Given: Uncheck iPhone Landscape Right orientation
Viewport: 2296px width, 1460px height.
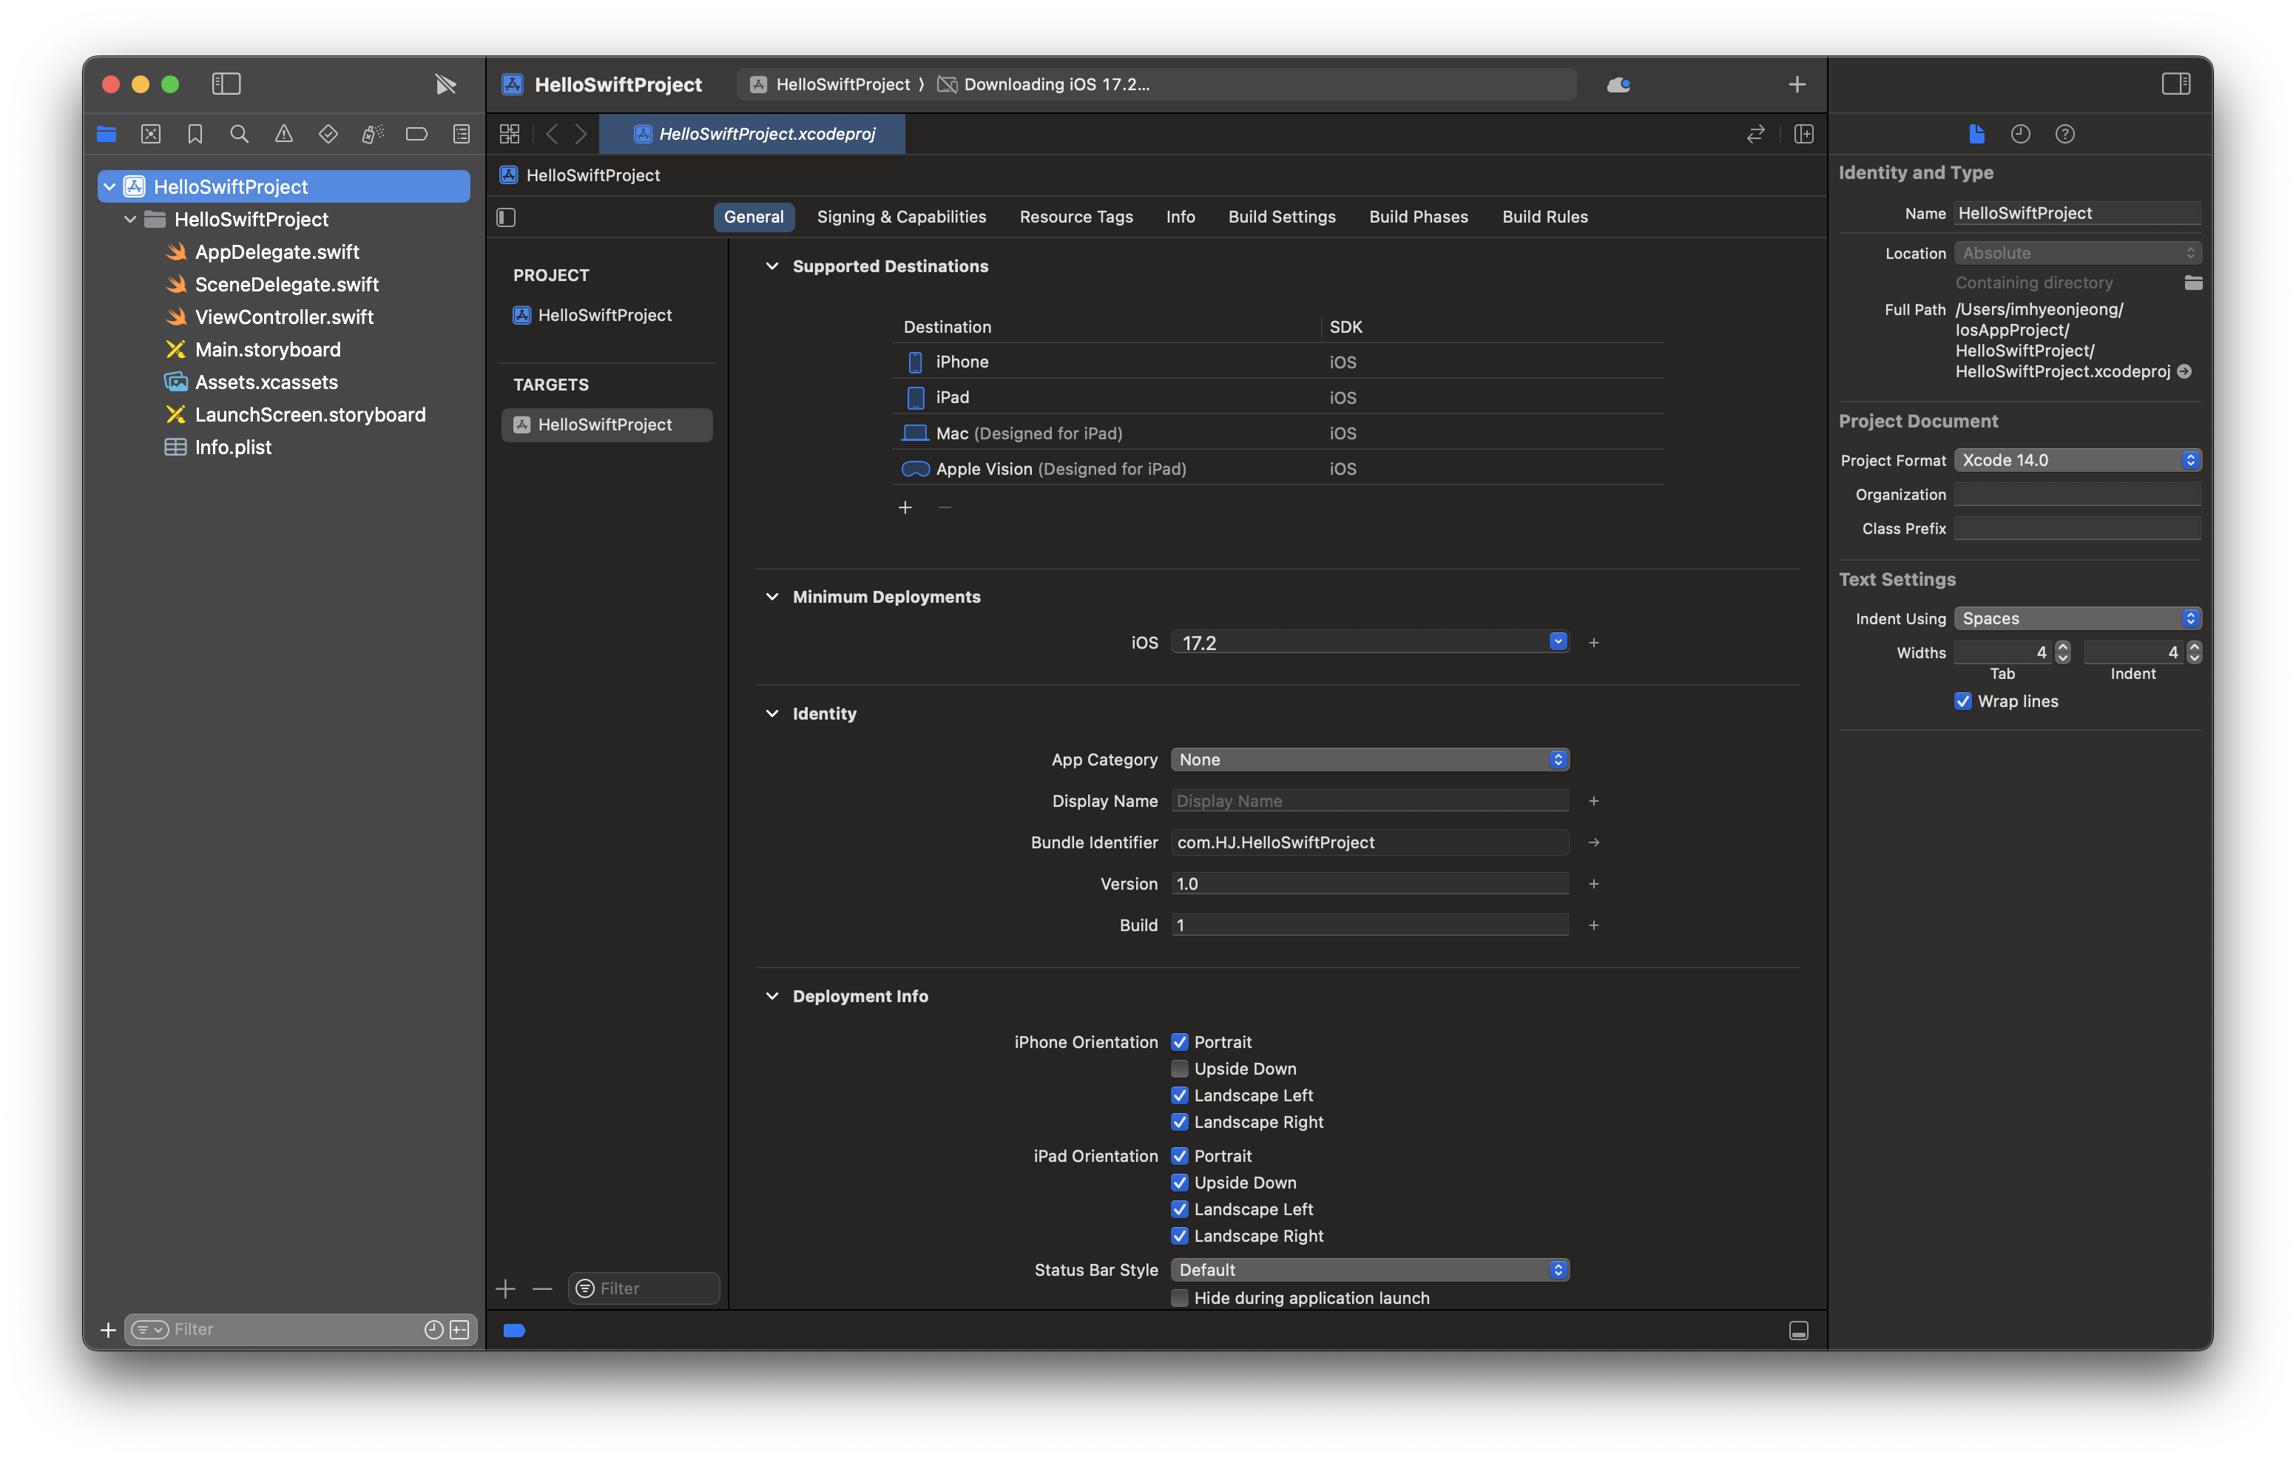Looking at the screenshot, I should 1180,1123.
